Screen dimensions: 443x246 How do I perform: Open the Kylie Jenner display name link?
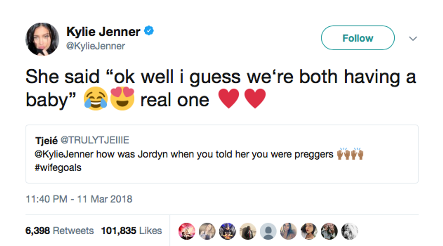pyautogui.click(x=104, y=32)
